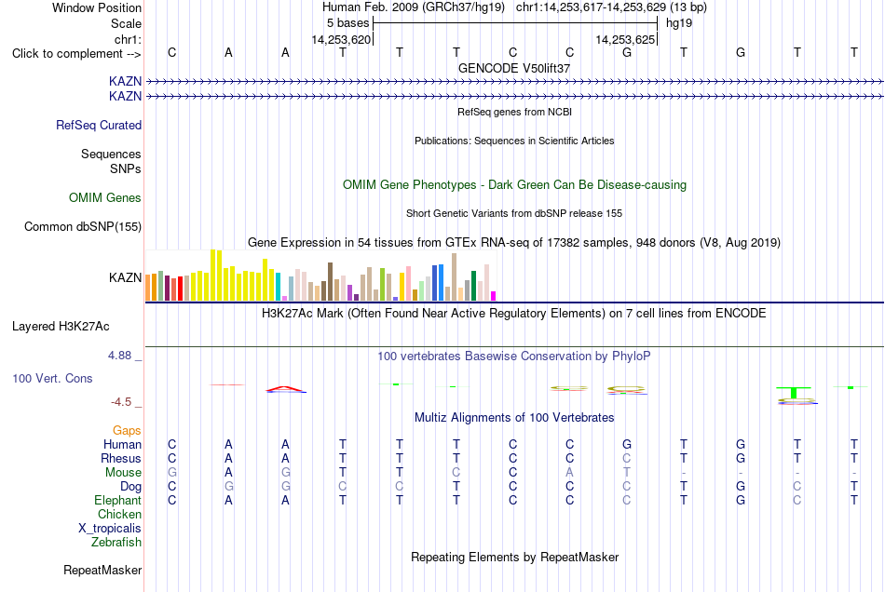Select the Zebrafish alignment row label
Image resolution: width=885 pixels, height=592 pixels.
tap(116, 543)
